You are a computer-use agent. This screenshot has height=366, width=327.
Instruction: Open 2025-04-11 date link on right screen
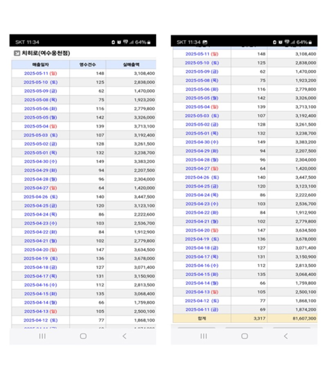(x=202, y=309)
